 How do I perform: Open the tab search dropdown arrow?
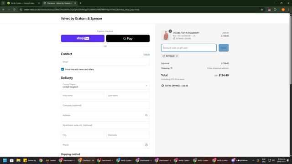3,3
